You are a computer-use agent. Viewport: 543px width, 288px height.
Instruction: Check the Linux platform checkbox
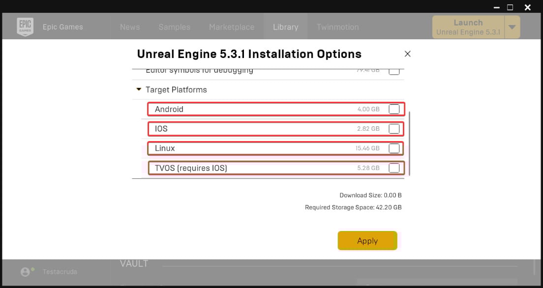pyautogui.click(x=394, y=148)
